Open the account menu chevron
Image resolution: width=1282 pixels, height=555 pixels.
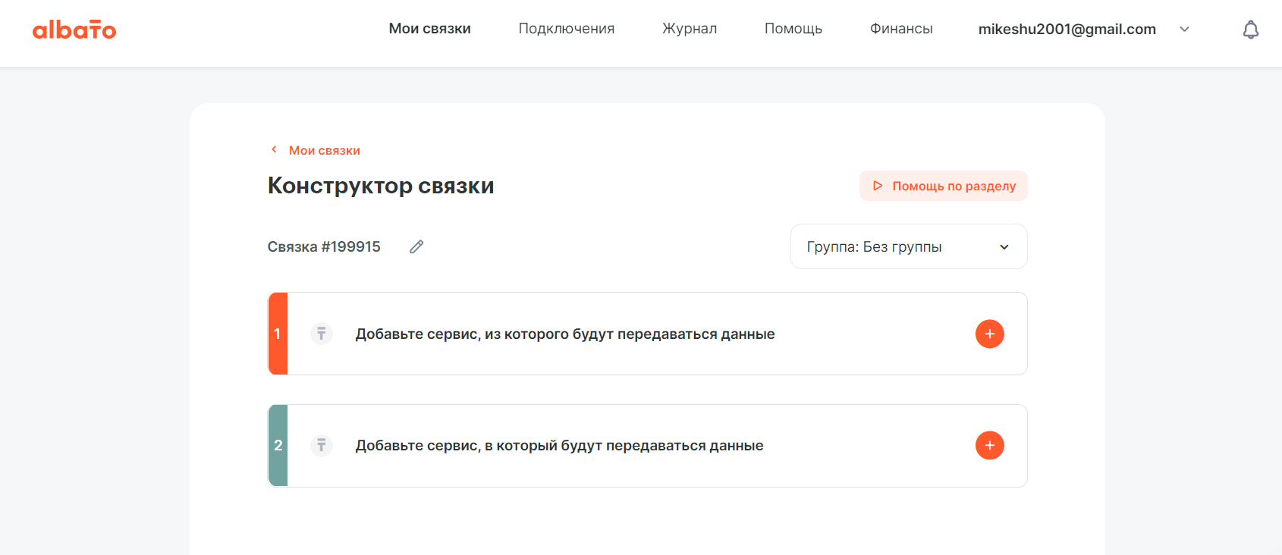tap(1184, 30)
